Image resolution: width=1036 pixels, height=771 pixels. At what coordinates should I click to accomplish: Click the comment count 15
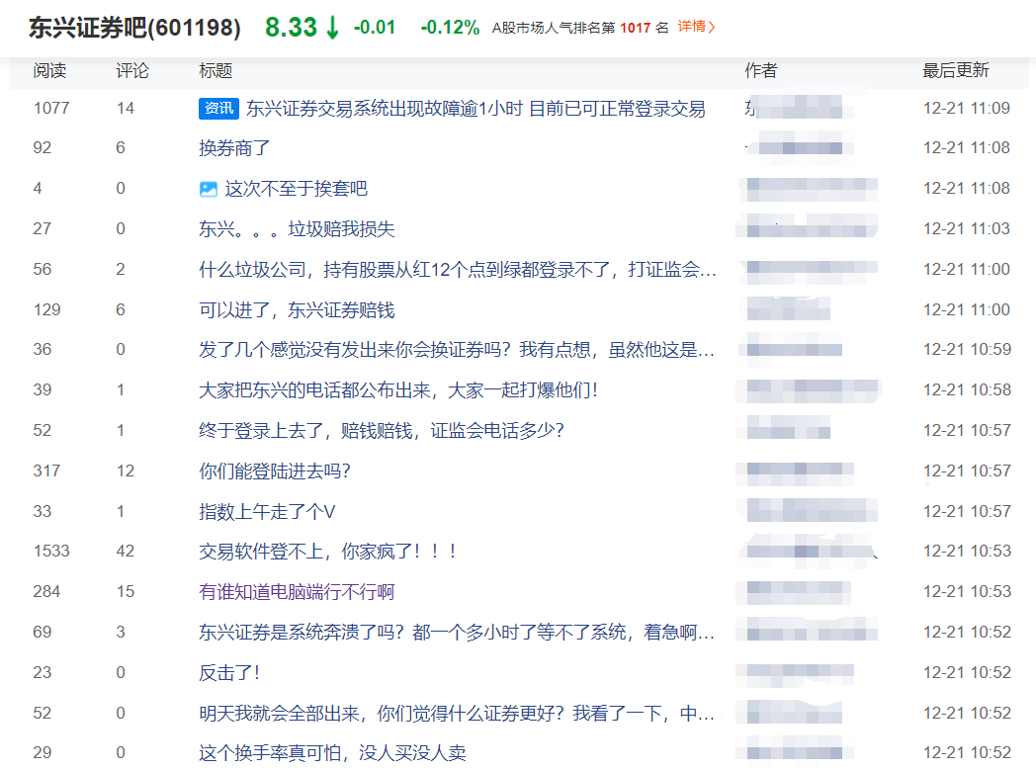click(x=126, y=591)
